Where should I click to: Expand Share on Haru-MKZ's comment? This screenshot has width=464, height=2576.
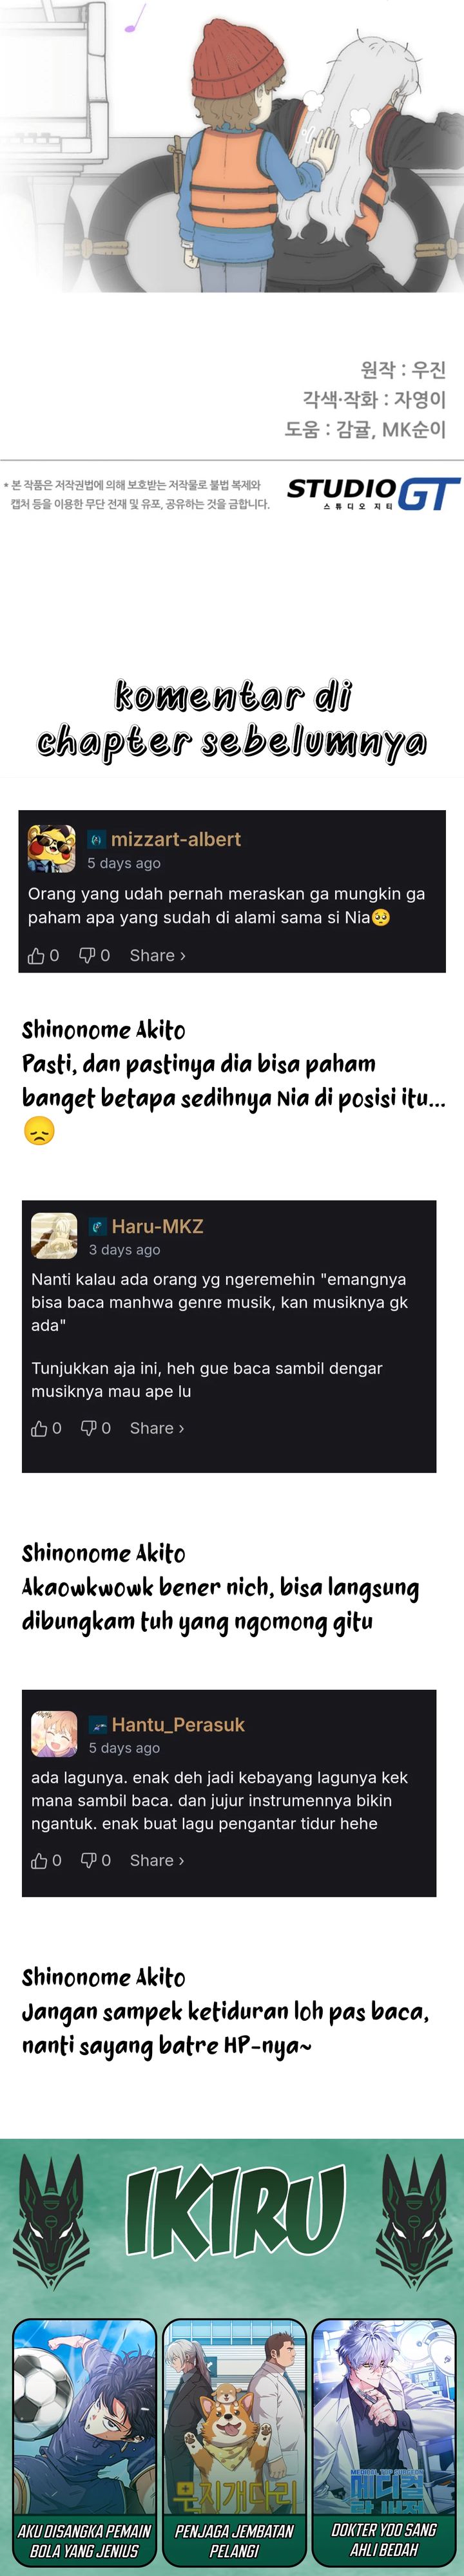tap(157, 1429)
